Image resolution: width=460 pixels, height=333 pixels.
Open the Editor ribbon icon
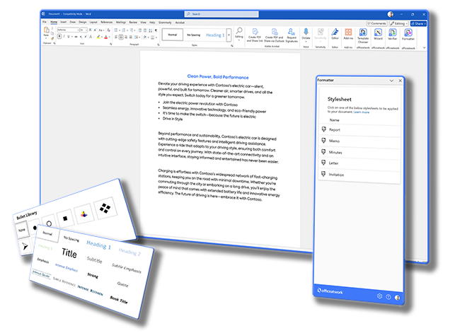click(x=335, y=32)
